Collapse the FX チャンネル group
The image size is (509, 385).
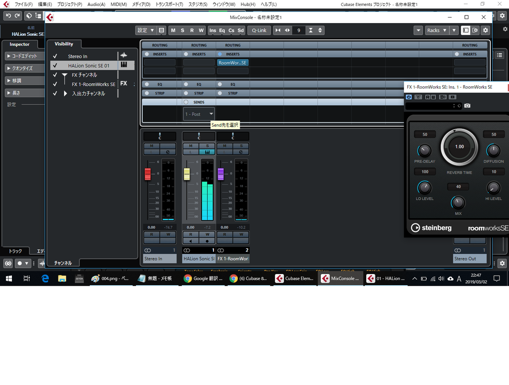[x=64, y=75]
